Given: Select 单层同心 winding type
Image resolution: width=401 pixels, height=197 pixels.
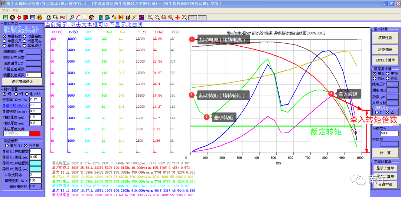Looking at the screenshot, I should (12, 46).
